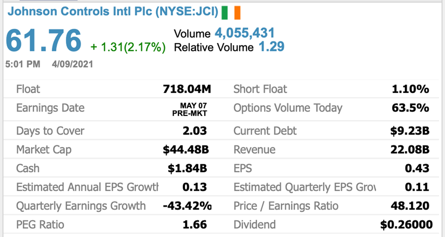Click the orange flag swatch beside the ticker

[237, 13]
